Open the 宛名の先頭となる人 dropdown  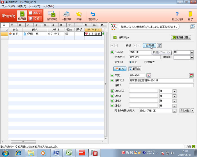click(174, 111)
